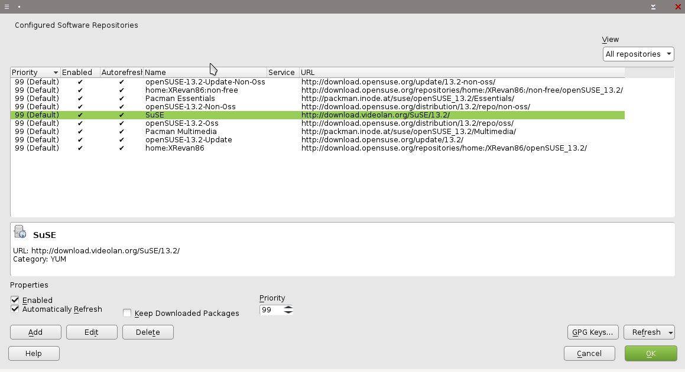685x372 pixels.
Task: Click the title bar shade/minimize arrow icon
Action: [653, 6]
